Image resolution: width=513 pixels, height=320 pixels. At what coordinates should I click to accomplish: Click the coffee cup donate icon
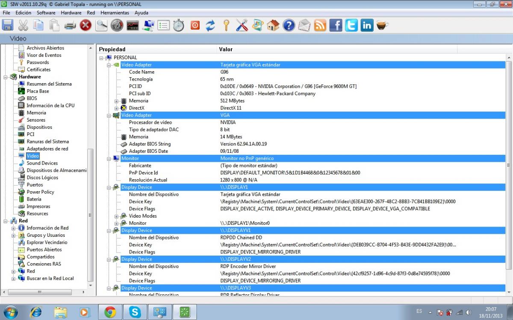(x=382, y=25)
